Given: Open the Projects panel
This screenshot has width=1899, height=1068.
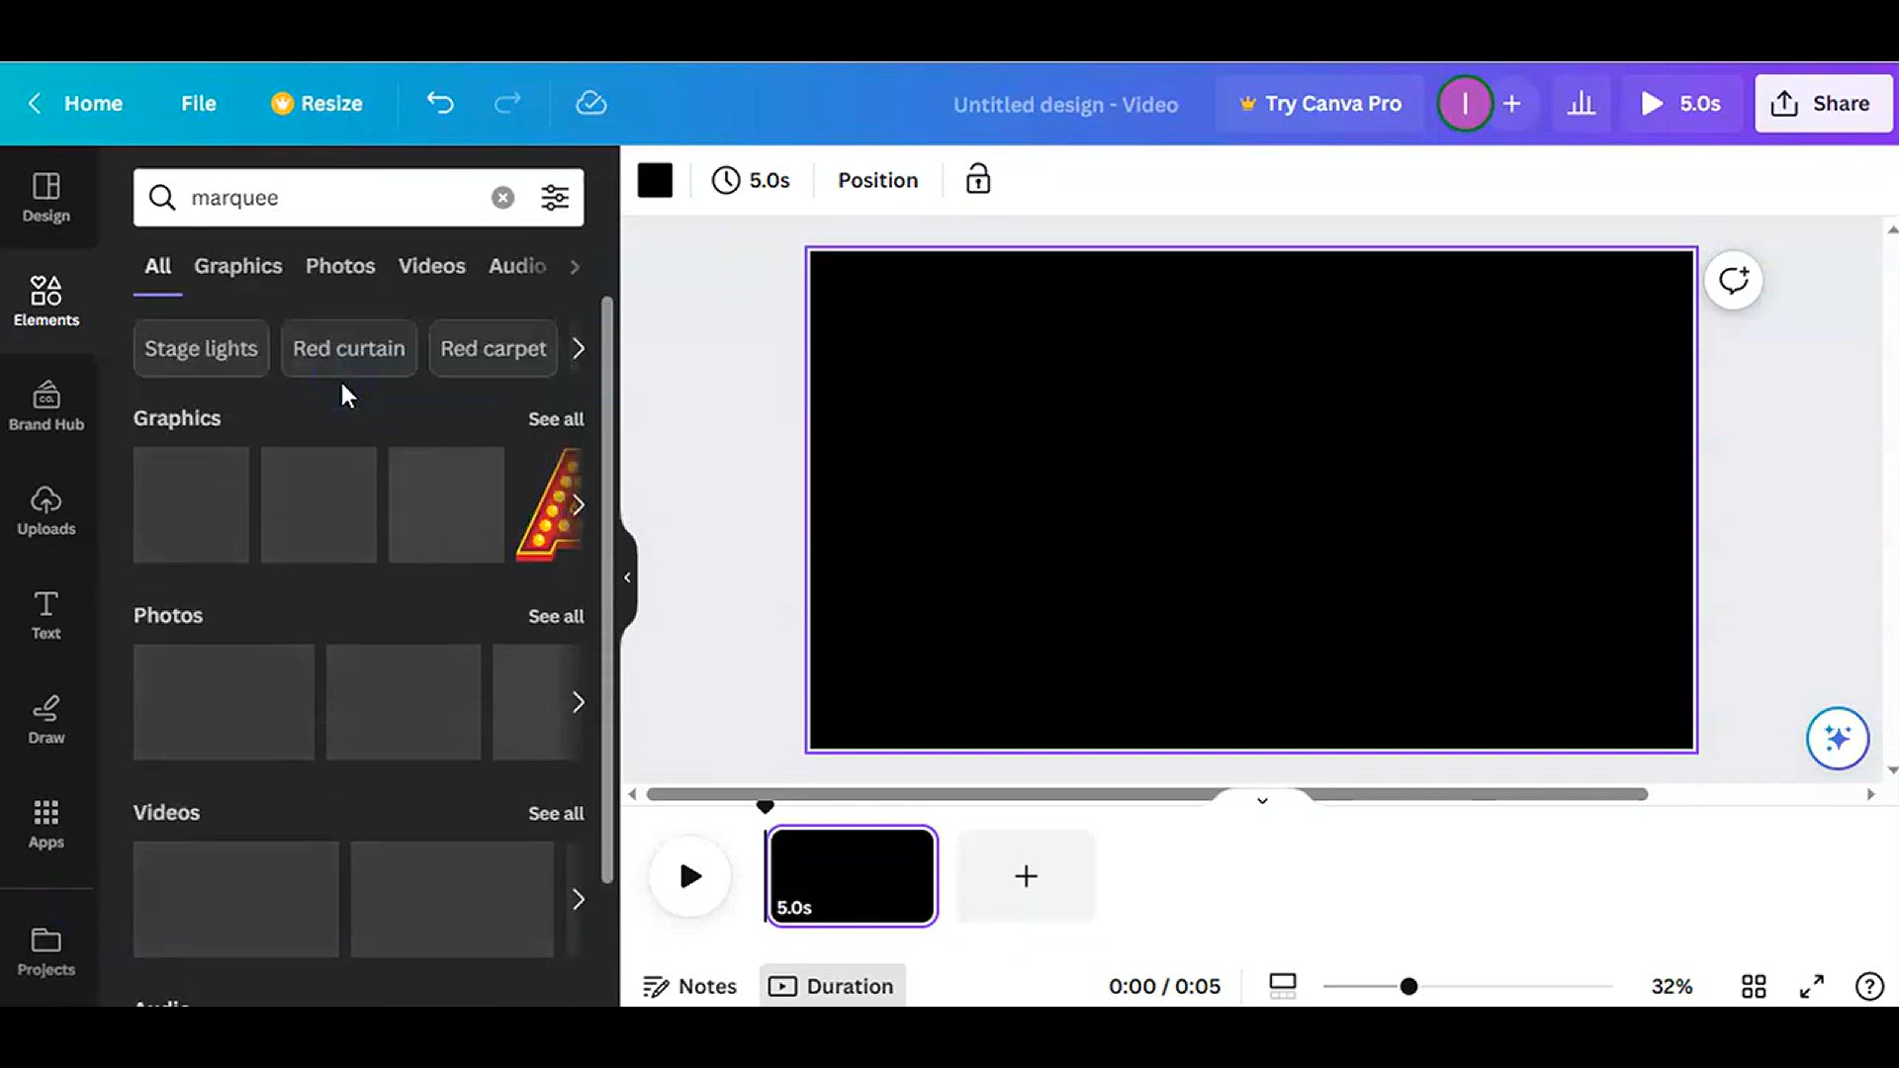Looking at the screenshot, I should tap(46, 951).
